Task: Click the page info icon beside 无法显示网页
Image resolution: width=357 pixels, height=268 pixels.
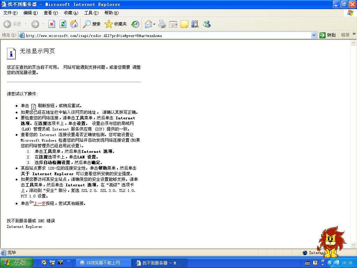Action: click(11, 53)
